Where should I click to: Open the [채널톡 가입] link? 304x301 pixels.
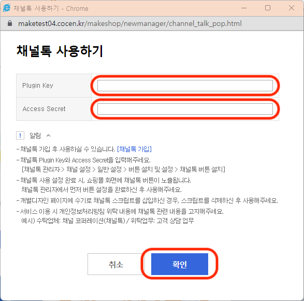tap(134, 149)
